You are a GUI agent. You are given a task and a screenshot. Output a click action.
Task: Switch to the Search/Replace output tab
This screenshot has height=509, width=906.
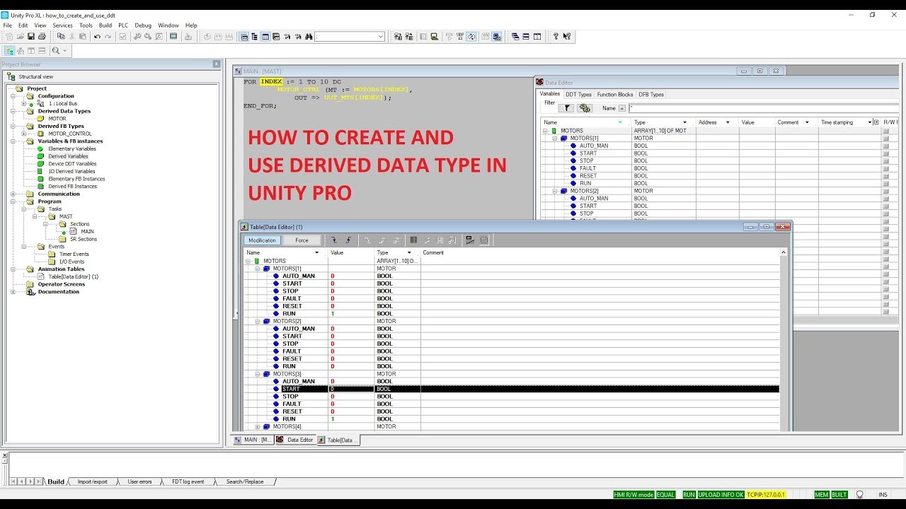pos(245,481)
